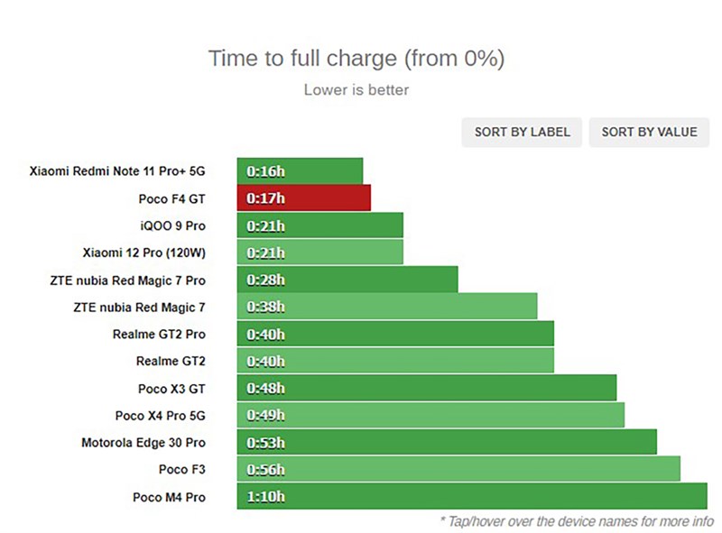Image resolution: width=722 pixels, height=533 pixels.
Task: Select ZTE nubia Red Magic 7 Pro label
Action: (128, 280)
